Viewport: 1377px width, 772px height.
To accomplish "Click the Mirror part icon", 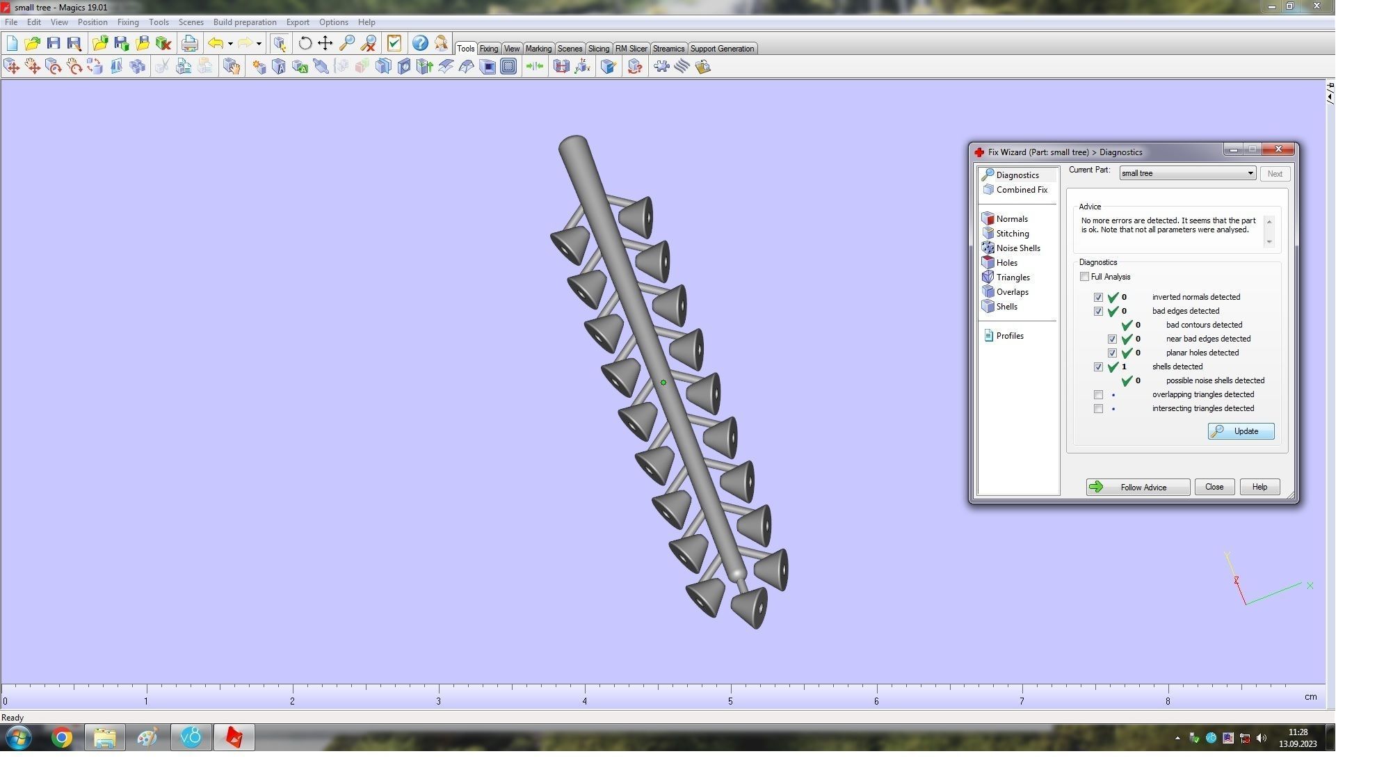I will [116, 67].
